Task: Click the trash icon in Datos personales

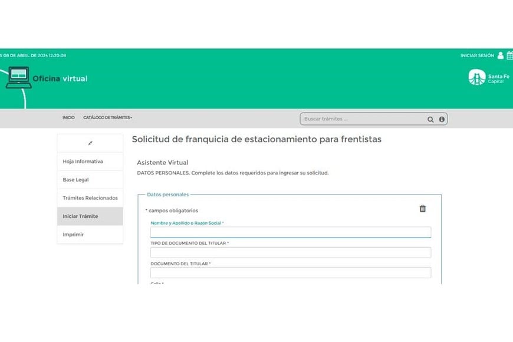Action: pos(422,209)
